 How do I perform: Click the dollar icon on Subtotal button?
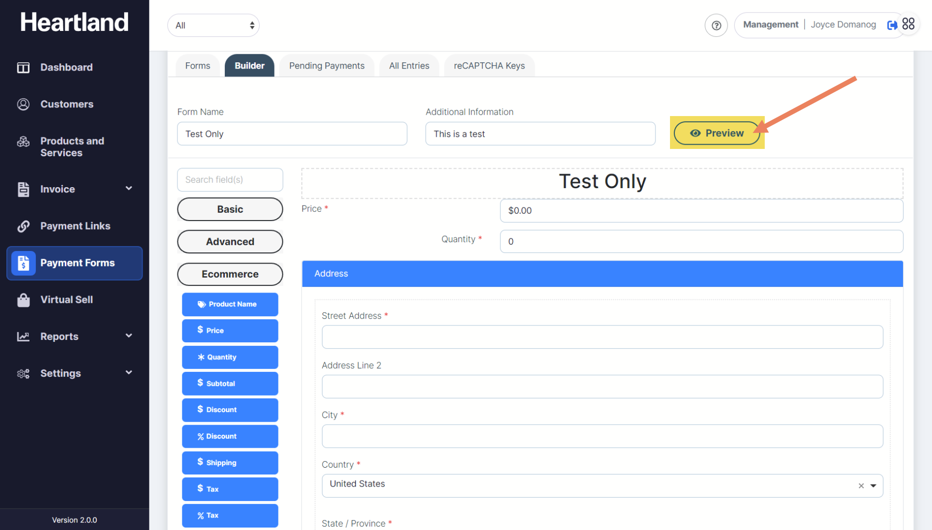200,383
